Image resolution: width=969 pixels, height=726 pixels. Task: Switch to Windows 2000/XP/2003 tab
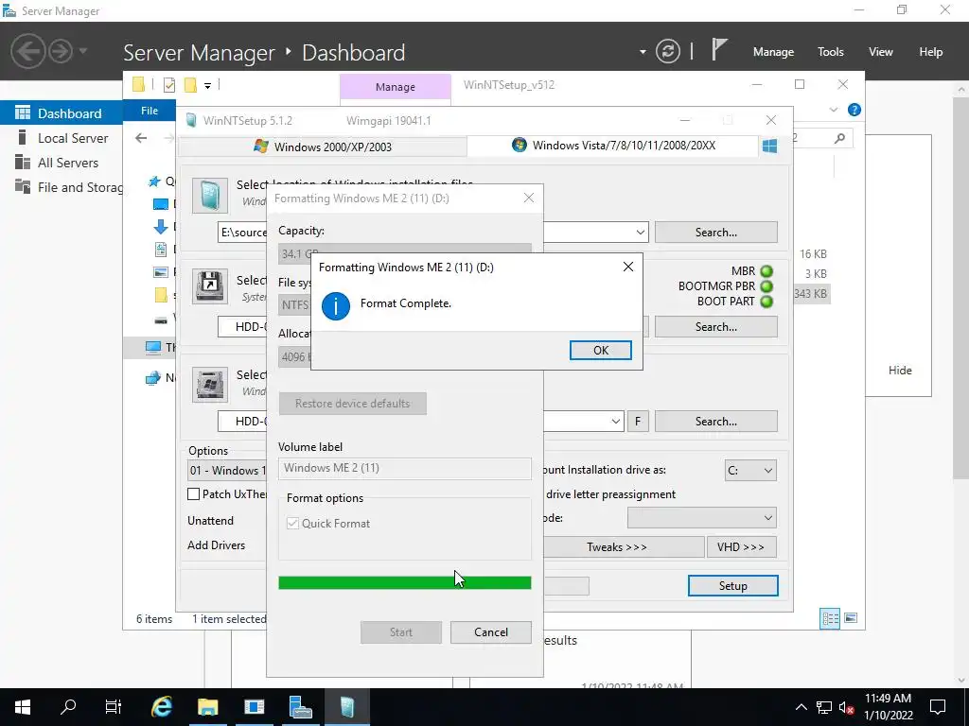(x=323, y=147)
